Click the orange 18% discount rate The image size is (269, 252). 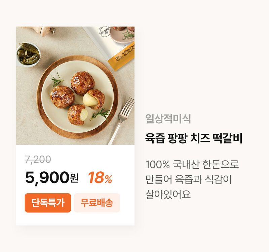[100, 178]
